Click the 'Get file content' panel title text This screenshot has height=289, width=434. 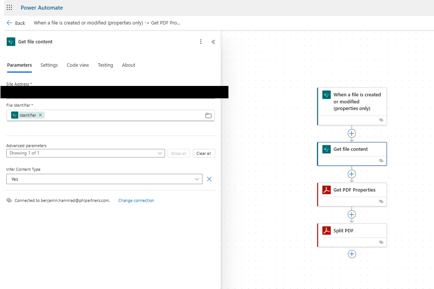(x=35, y=41)
